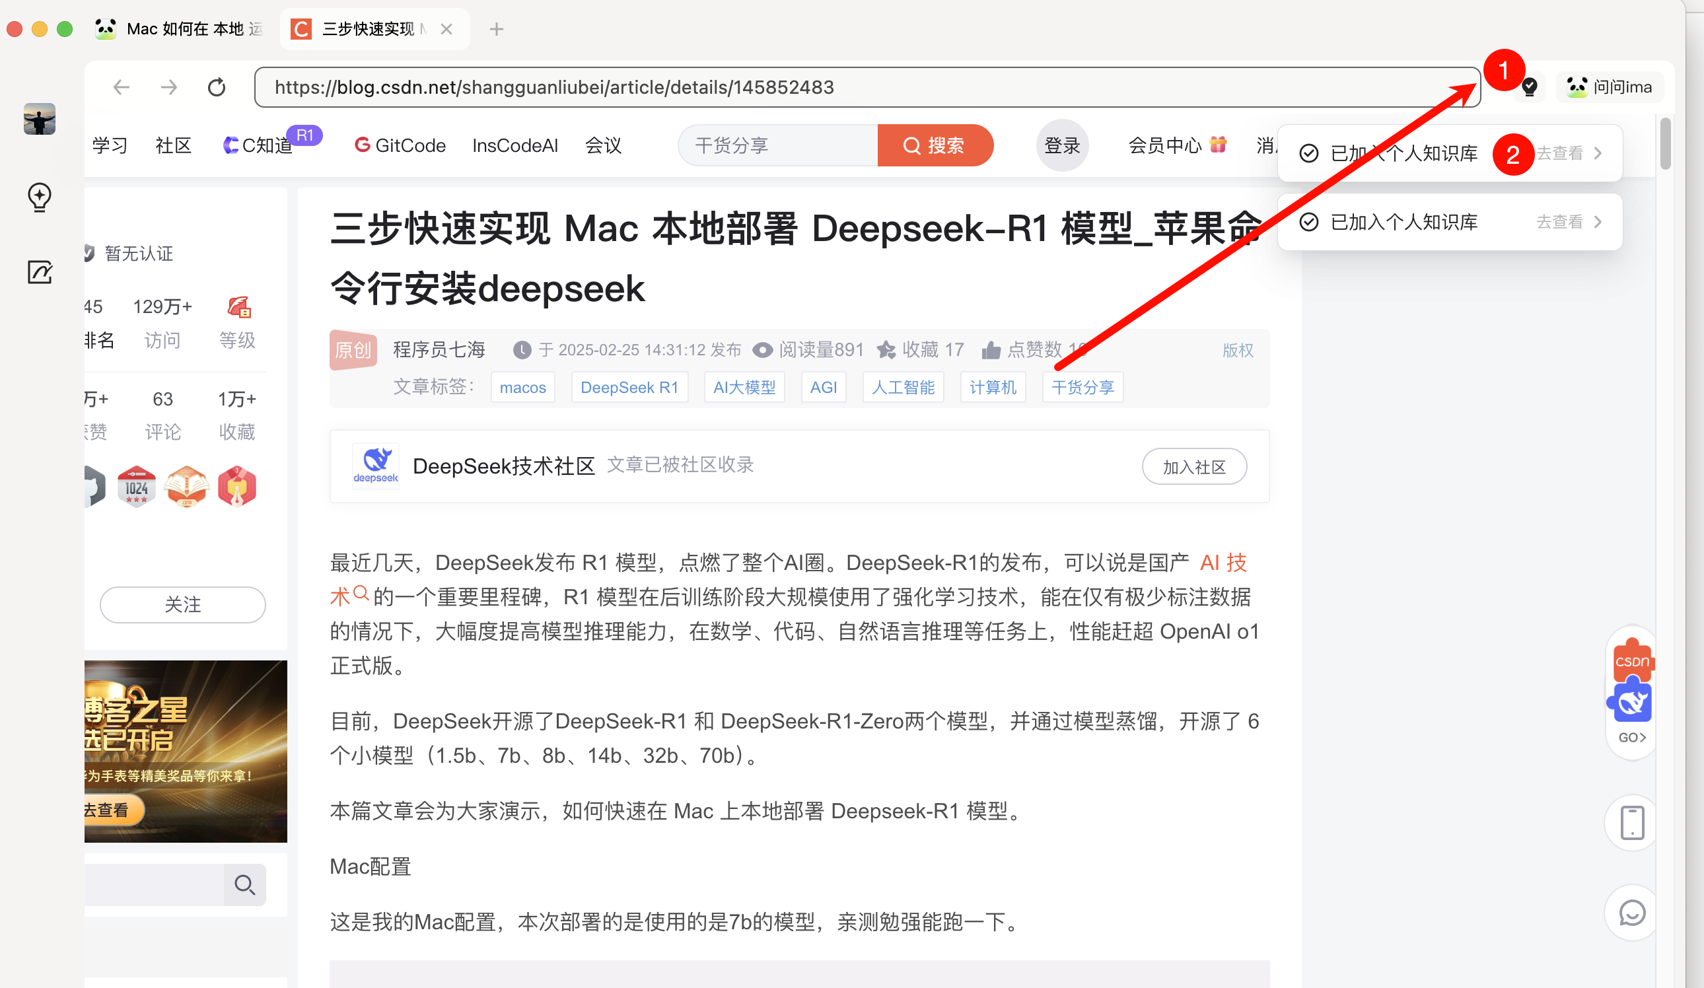Expand second 去查看 chevron notification
Screen dimensions: 1704x988
point(1569,222)
